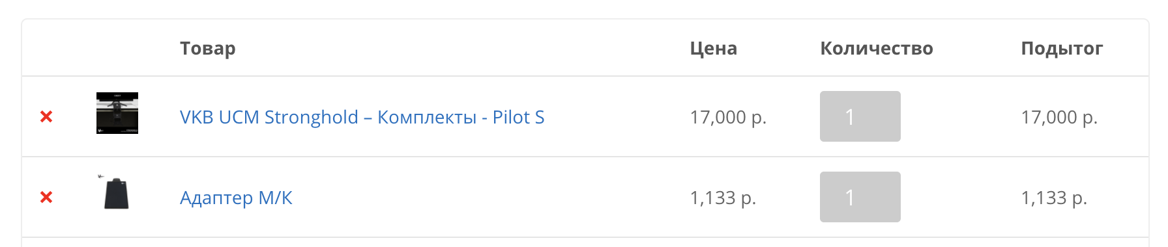Remove Адаптер M/K from the cart
1168x247 pixels.
46,198
